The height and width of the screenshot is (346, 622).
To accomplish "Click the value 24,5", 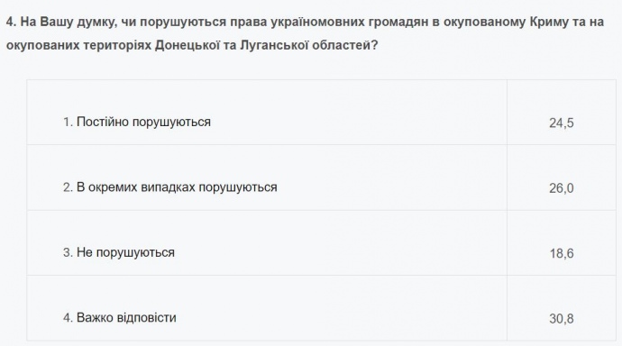I will click(562, 123).
